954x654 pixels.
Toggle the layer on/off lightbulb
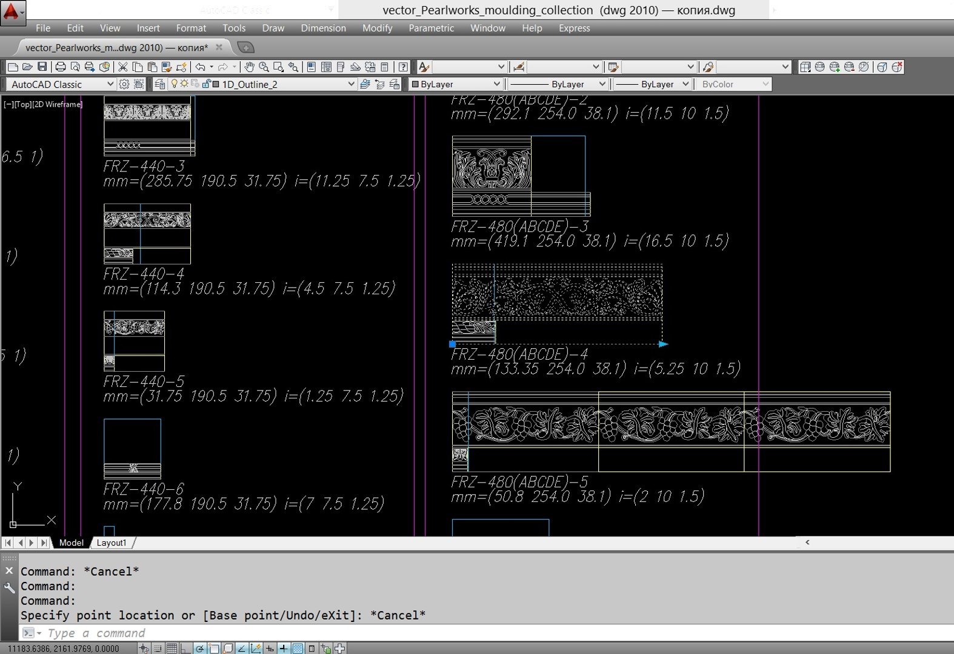(x=174, y=84)
